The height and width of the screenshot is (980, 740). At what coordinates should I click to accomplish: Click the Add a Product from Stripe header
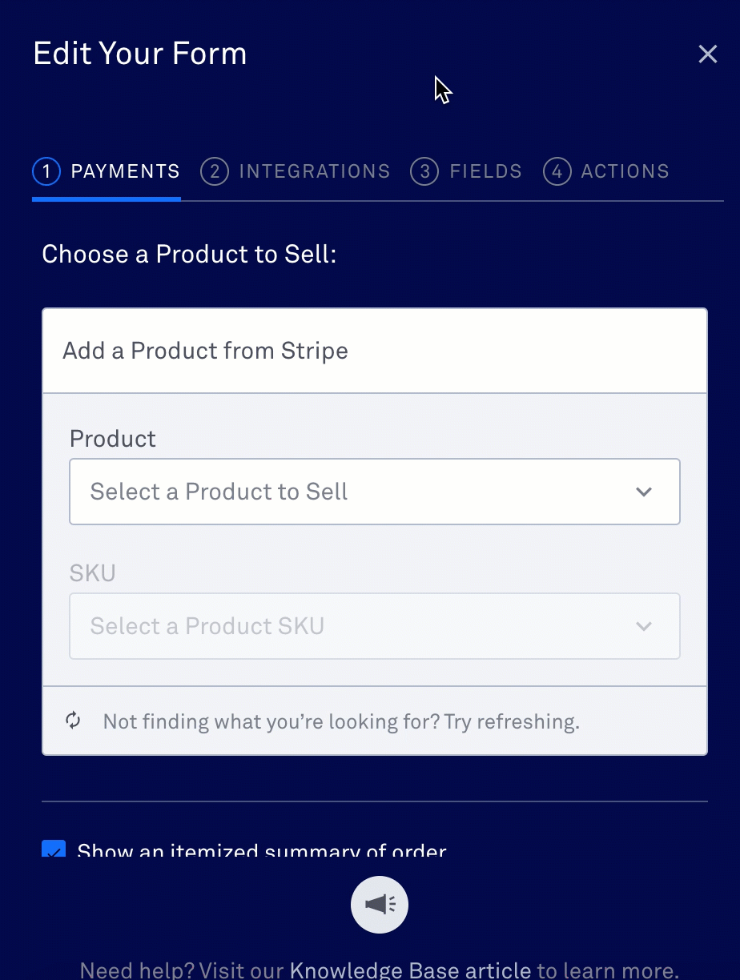click(x=375, y=351)
